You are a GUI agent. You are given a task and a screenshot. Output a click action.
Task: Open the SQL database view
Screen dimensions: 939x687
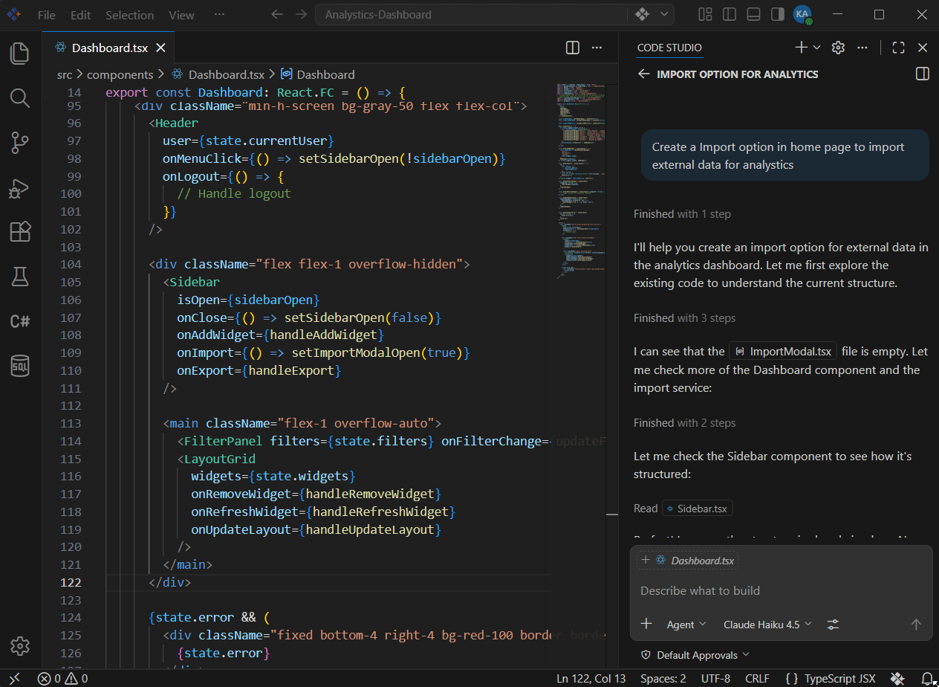[x=20, y=366]
